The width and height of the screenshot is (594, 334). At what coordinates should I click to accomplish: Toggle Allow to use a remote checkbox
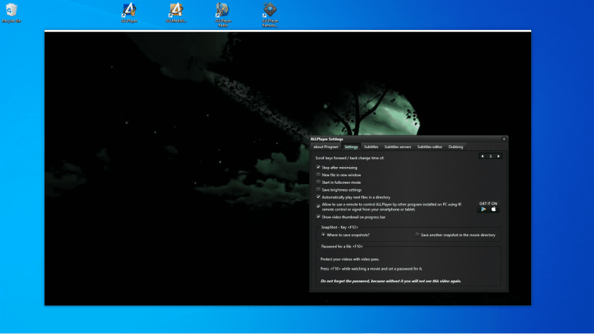click(318, 206)
